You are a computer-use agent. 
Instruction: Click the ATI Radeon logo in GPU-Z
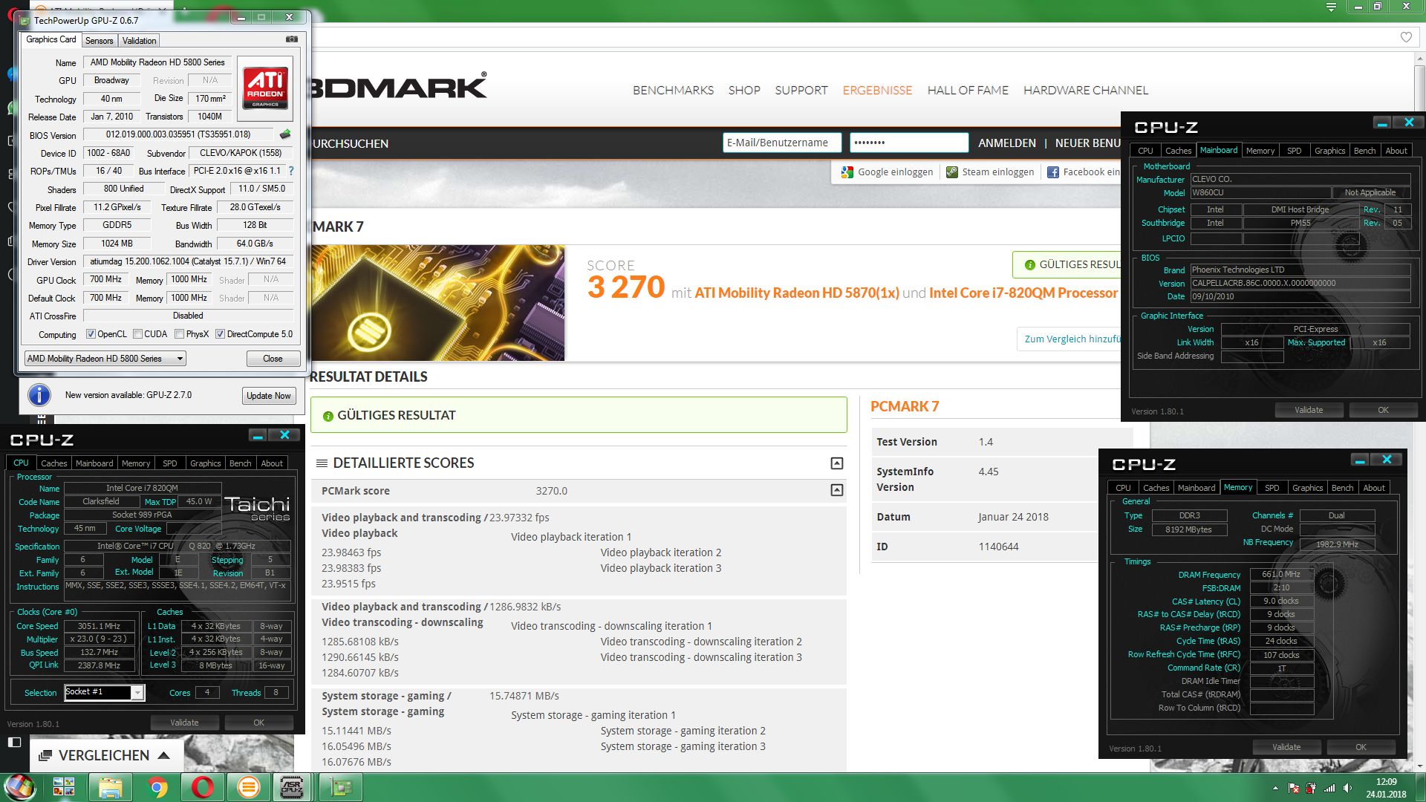click(265, 88)
